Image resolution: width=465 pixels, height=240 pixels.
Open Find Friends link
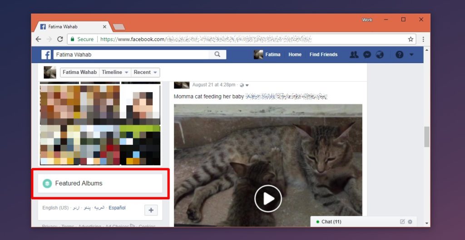323,54
